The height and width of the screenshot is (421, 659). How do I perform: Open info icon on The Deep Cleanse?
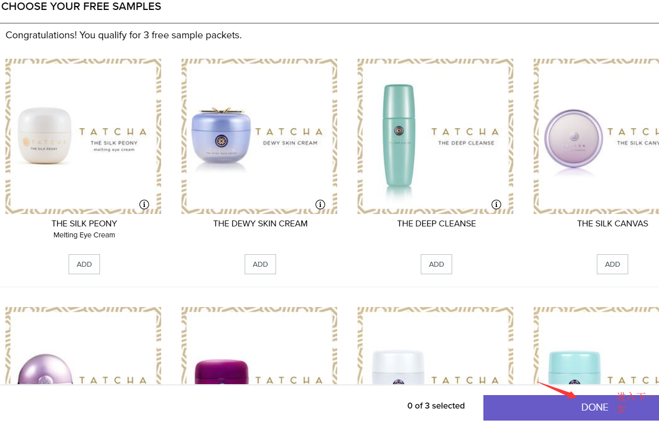point(496,205)
